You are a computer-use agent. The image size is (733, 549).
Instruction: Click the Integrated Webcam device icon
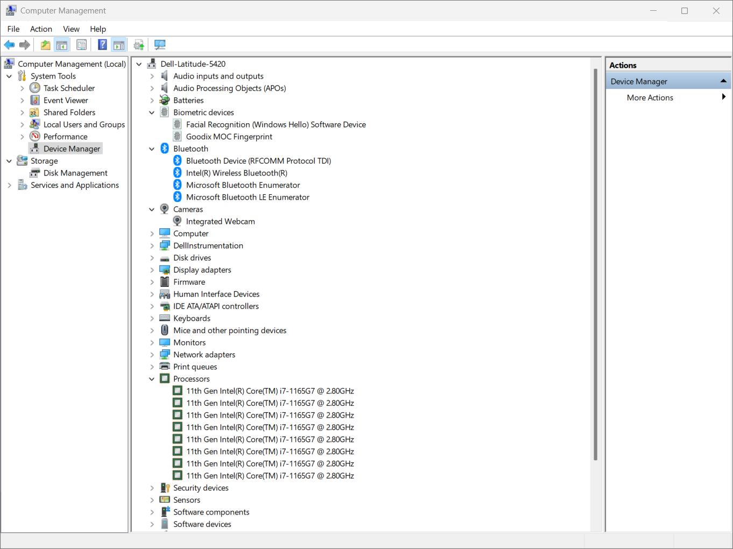(177, 221)
